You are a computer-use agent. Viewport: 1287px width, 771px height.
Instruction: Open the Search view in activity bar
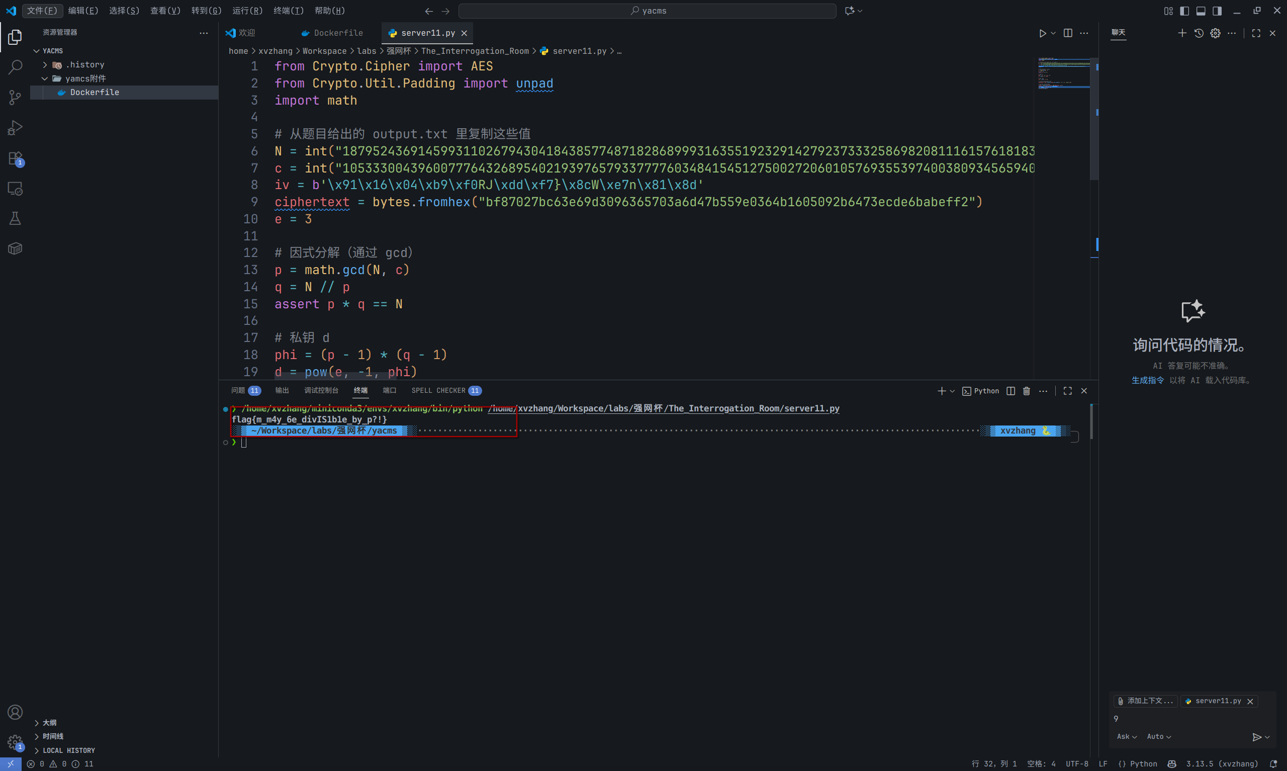15,67
